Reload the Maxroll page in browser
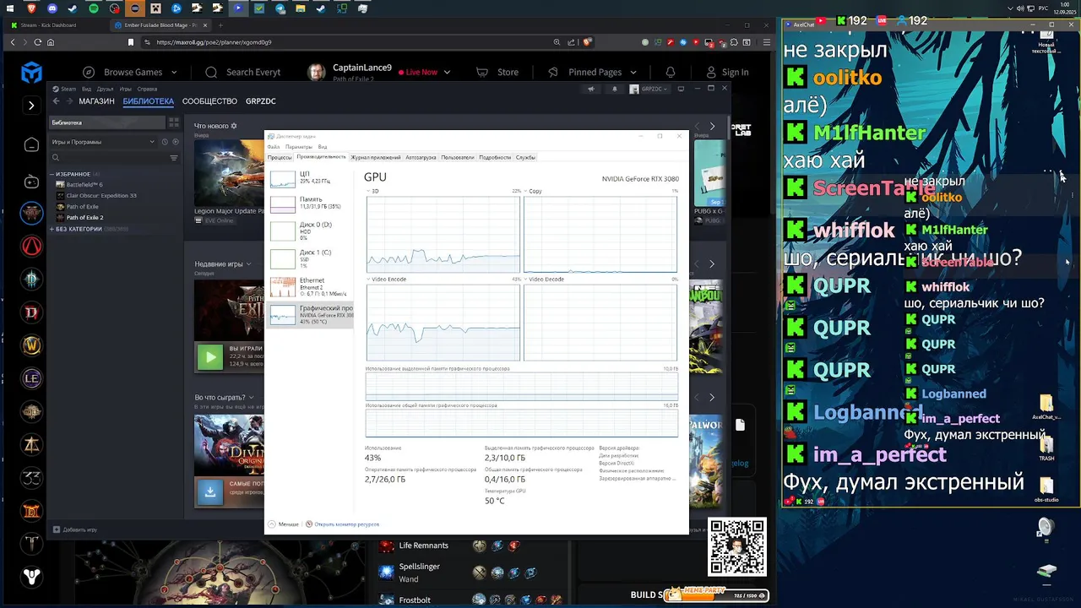Image resolution: width=1081 pixels, height=608 pixels. 38,42
